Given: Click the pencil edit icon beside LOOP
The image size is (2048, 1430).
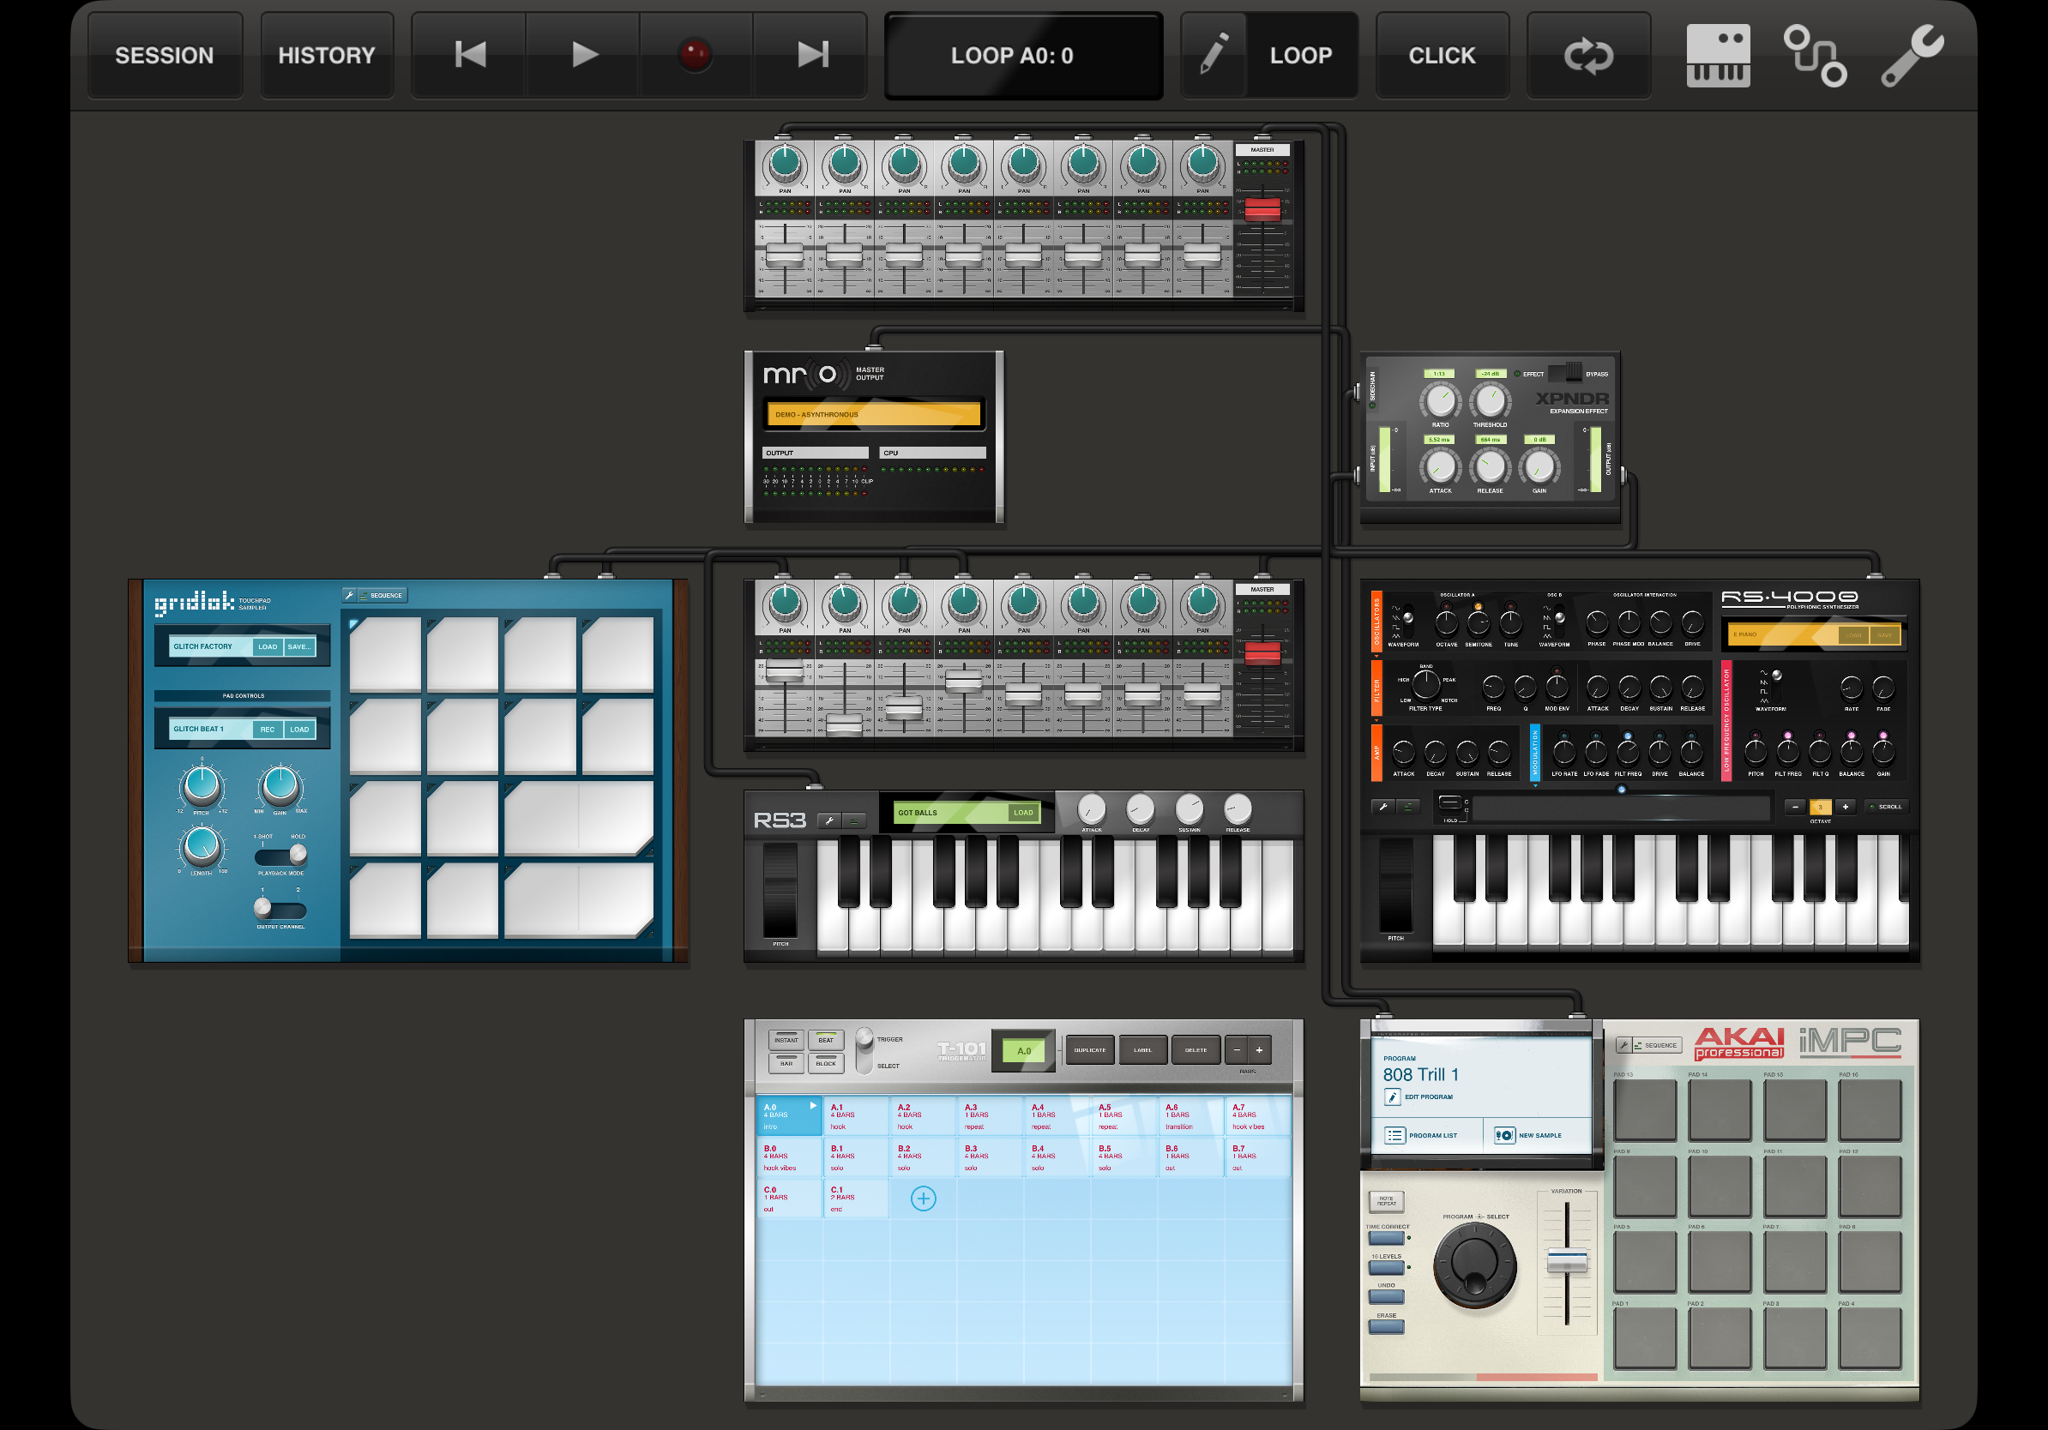Looking at the screenshot, I should click(x=1213, y=54).
